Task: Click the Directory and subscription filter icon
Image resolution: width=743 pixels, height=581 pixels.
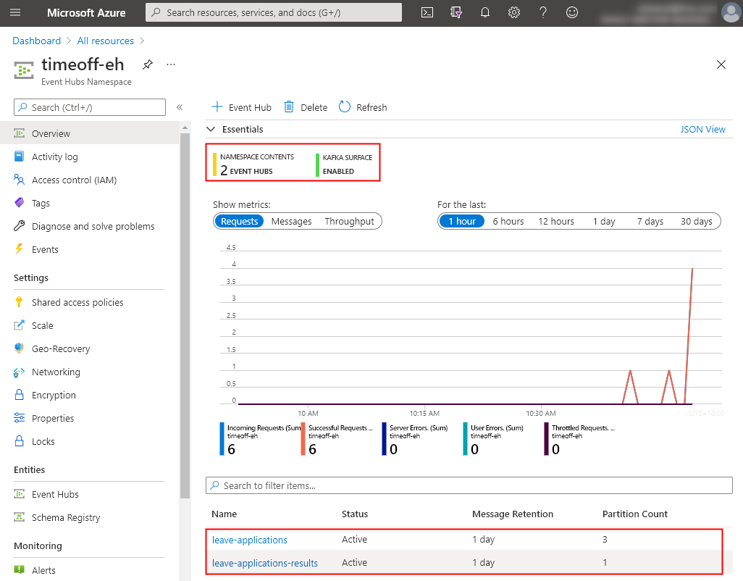Action: click(456, 12)
